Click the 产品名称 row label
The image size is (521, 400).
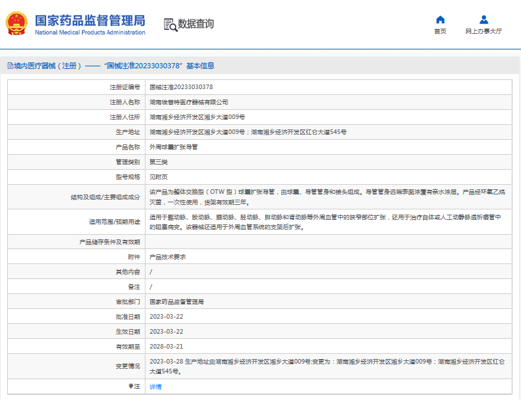[x=128, y=147]
